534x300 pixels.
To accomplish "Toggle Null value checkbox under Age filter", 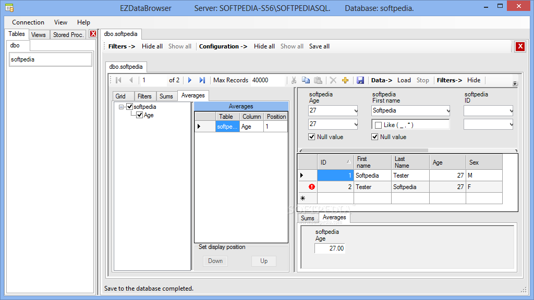I will [312, 137].
